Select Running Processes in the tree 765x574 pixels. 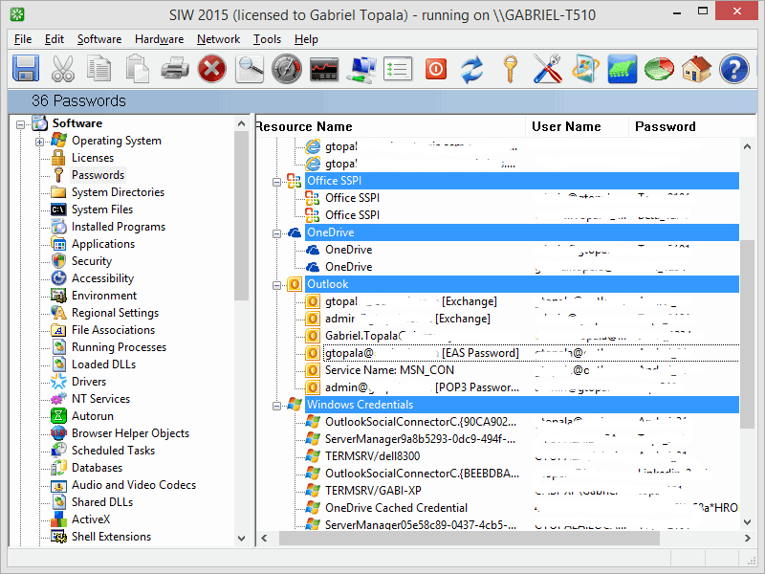pyautogui.click(x=119, y=347)
